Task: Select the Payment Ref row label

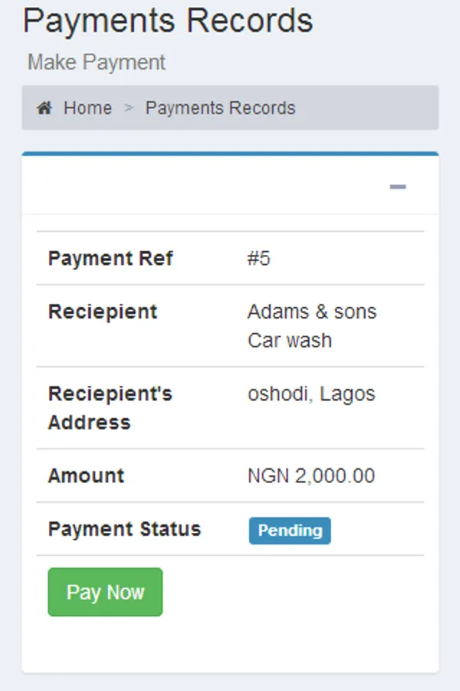Action: pyautogui.click(x=110, y=258)
